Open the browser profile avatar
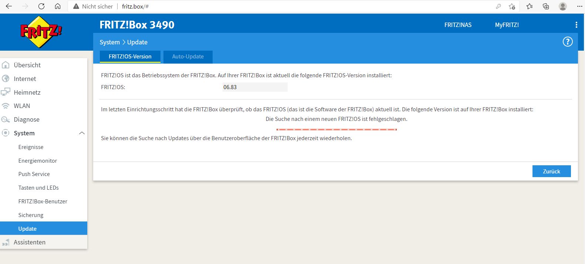 pos(563,6)
